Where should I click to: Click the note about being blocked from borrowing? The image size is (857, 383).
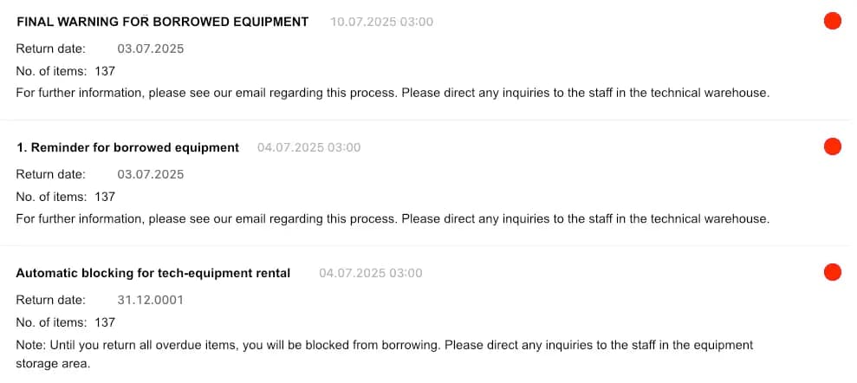point(384,345)
